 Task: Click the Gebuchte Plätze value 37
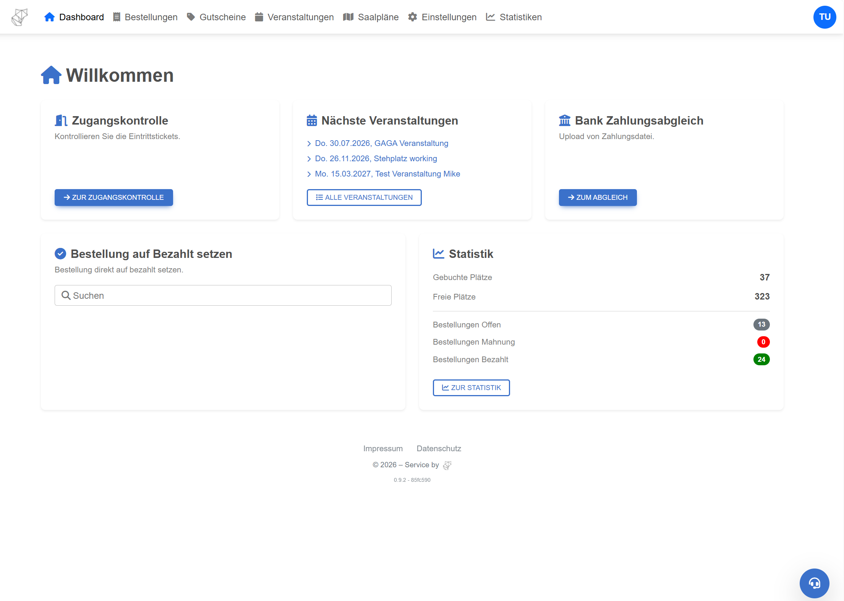point(765,277)
